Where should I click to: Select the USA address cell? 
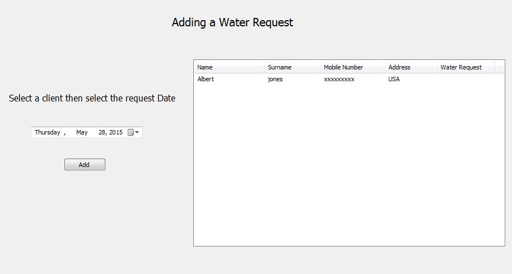[x=394, y=80]
